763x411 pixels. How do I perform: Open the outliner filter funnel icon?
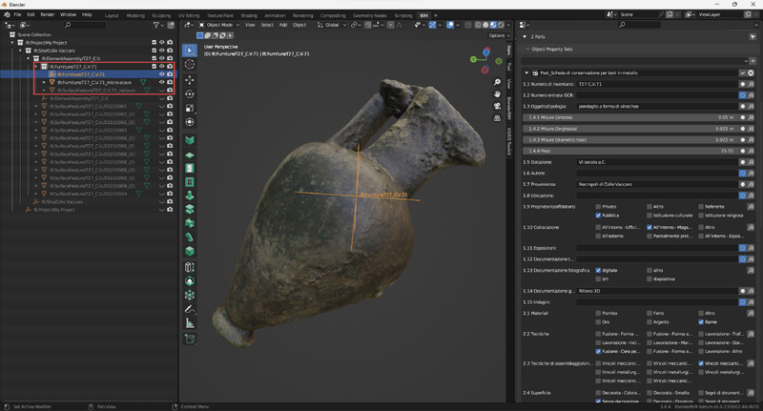[x=155, y=26]
